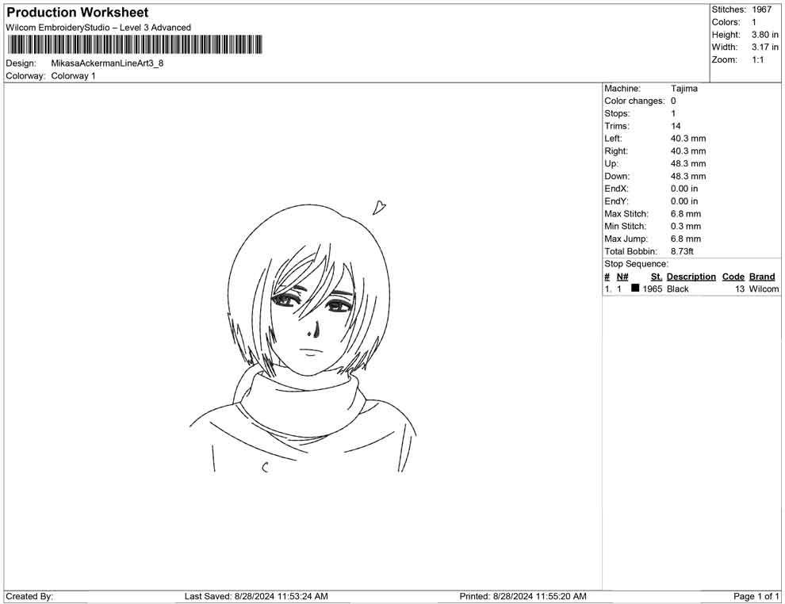Viewport: 785px width, 604px height.
Task: Click the small heart shape above the head
Action: pyautogui.click(x=379, y=207)
